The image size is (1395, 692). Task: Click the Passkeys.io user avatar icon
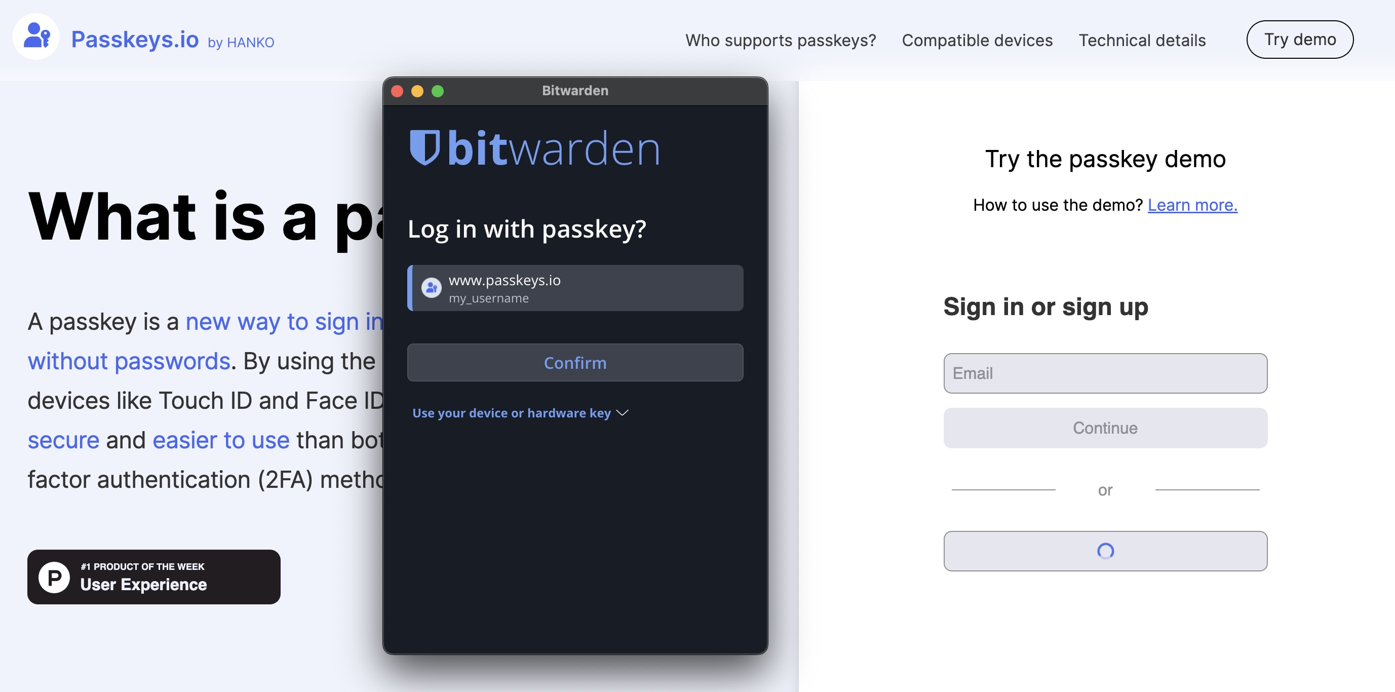click(x=35, y=39)
